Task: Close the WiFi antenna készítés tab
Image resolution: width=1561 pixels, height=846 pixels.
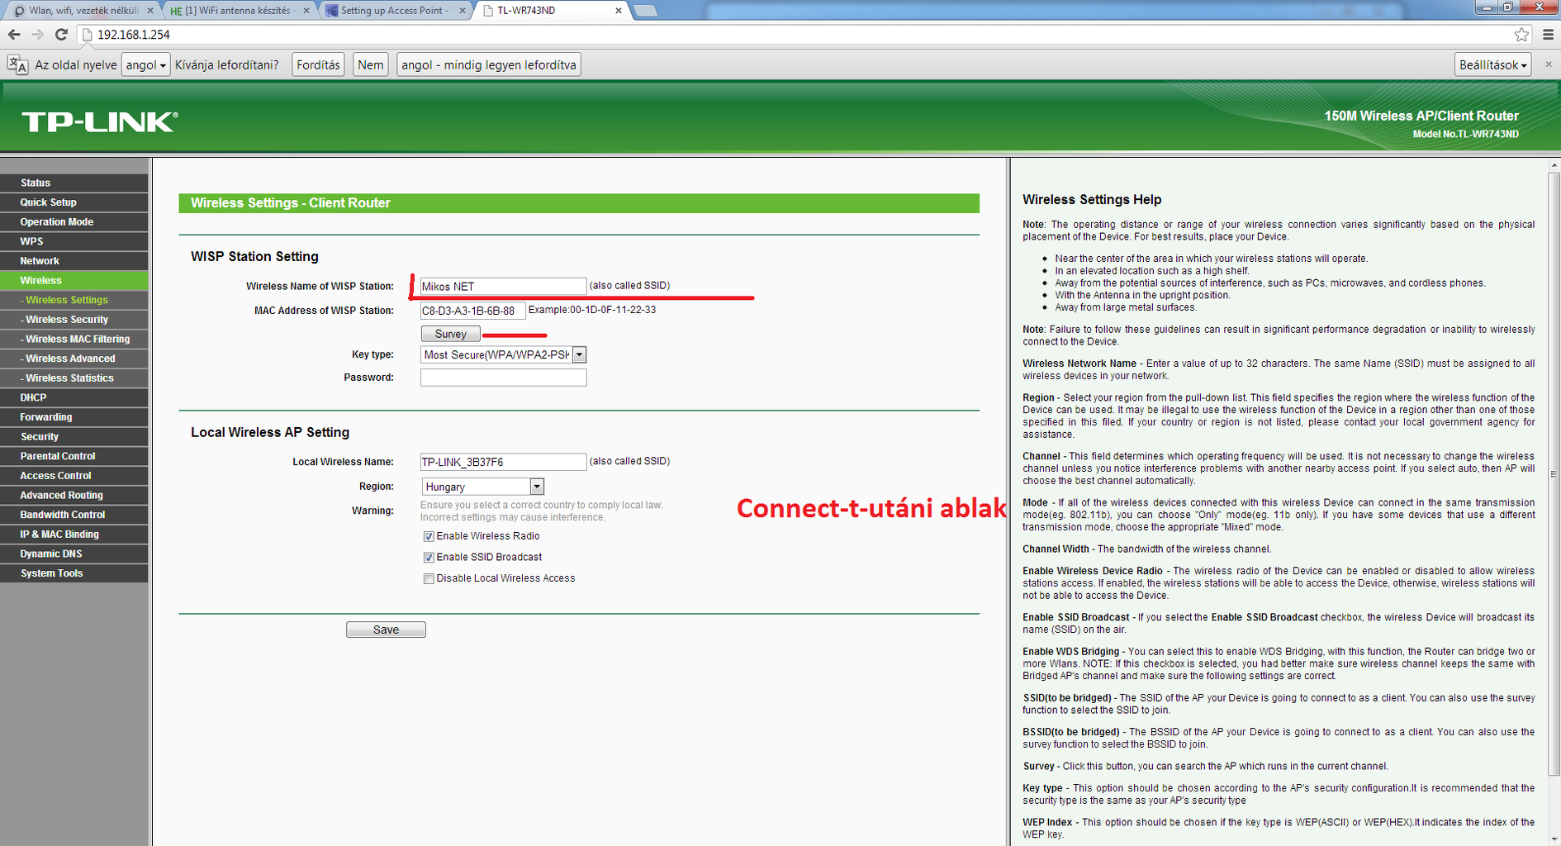Action: coord(306,11)
